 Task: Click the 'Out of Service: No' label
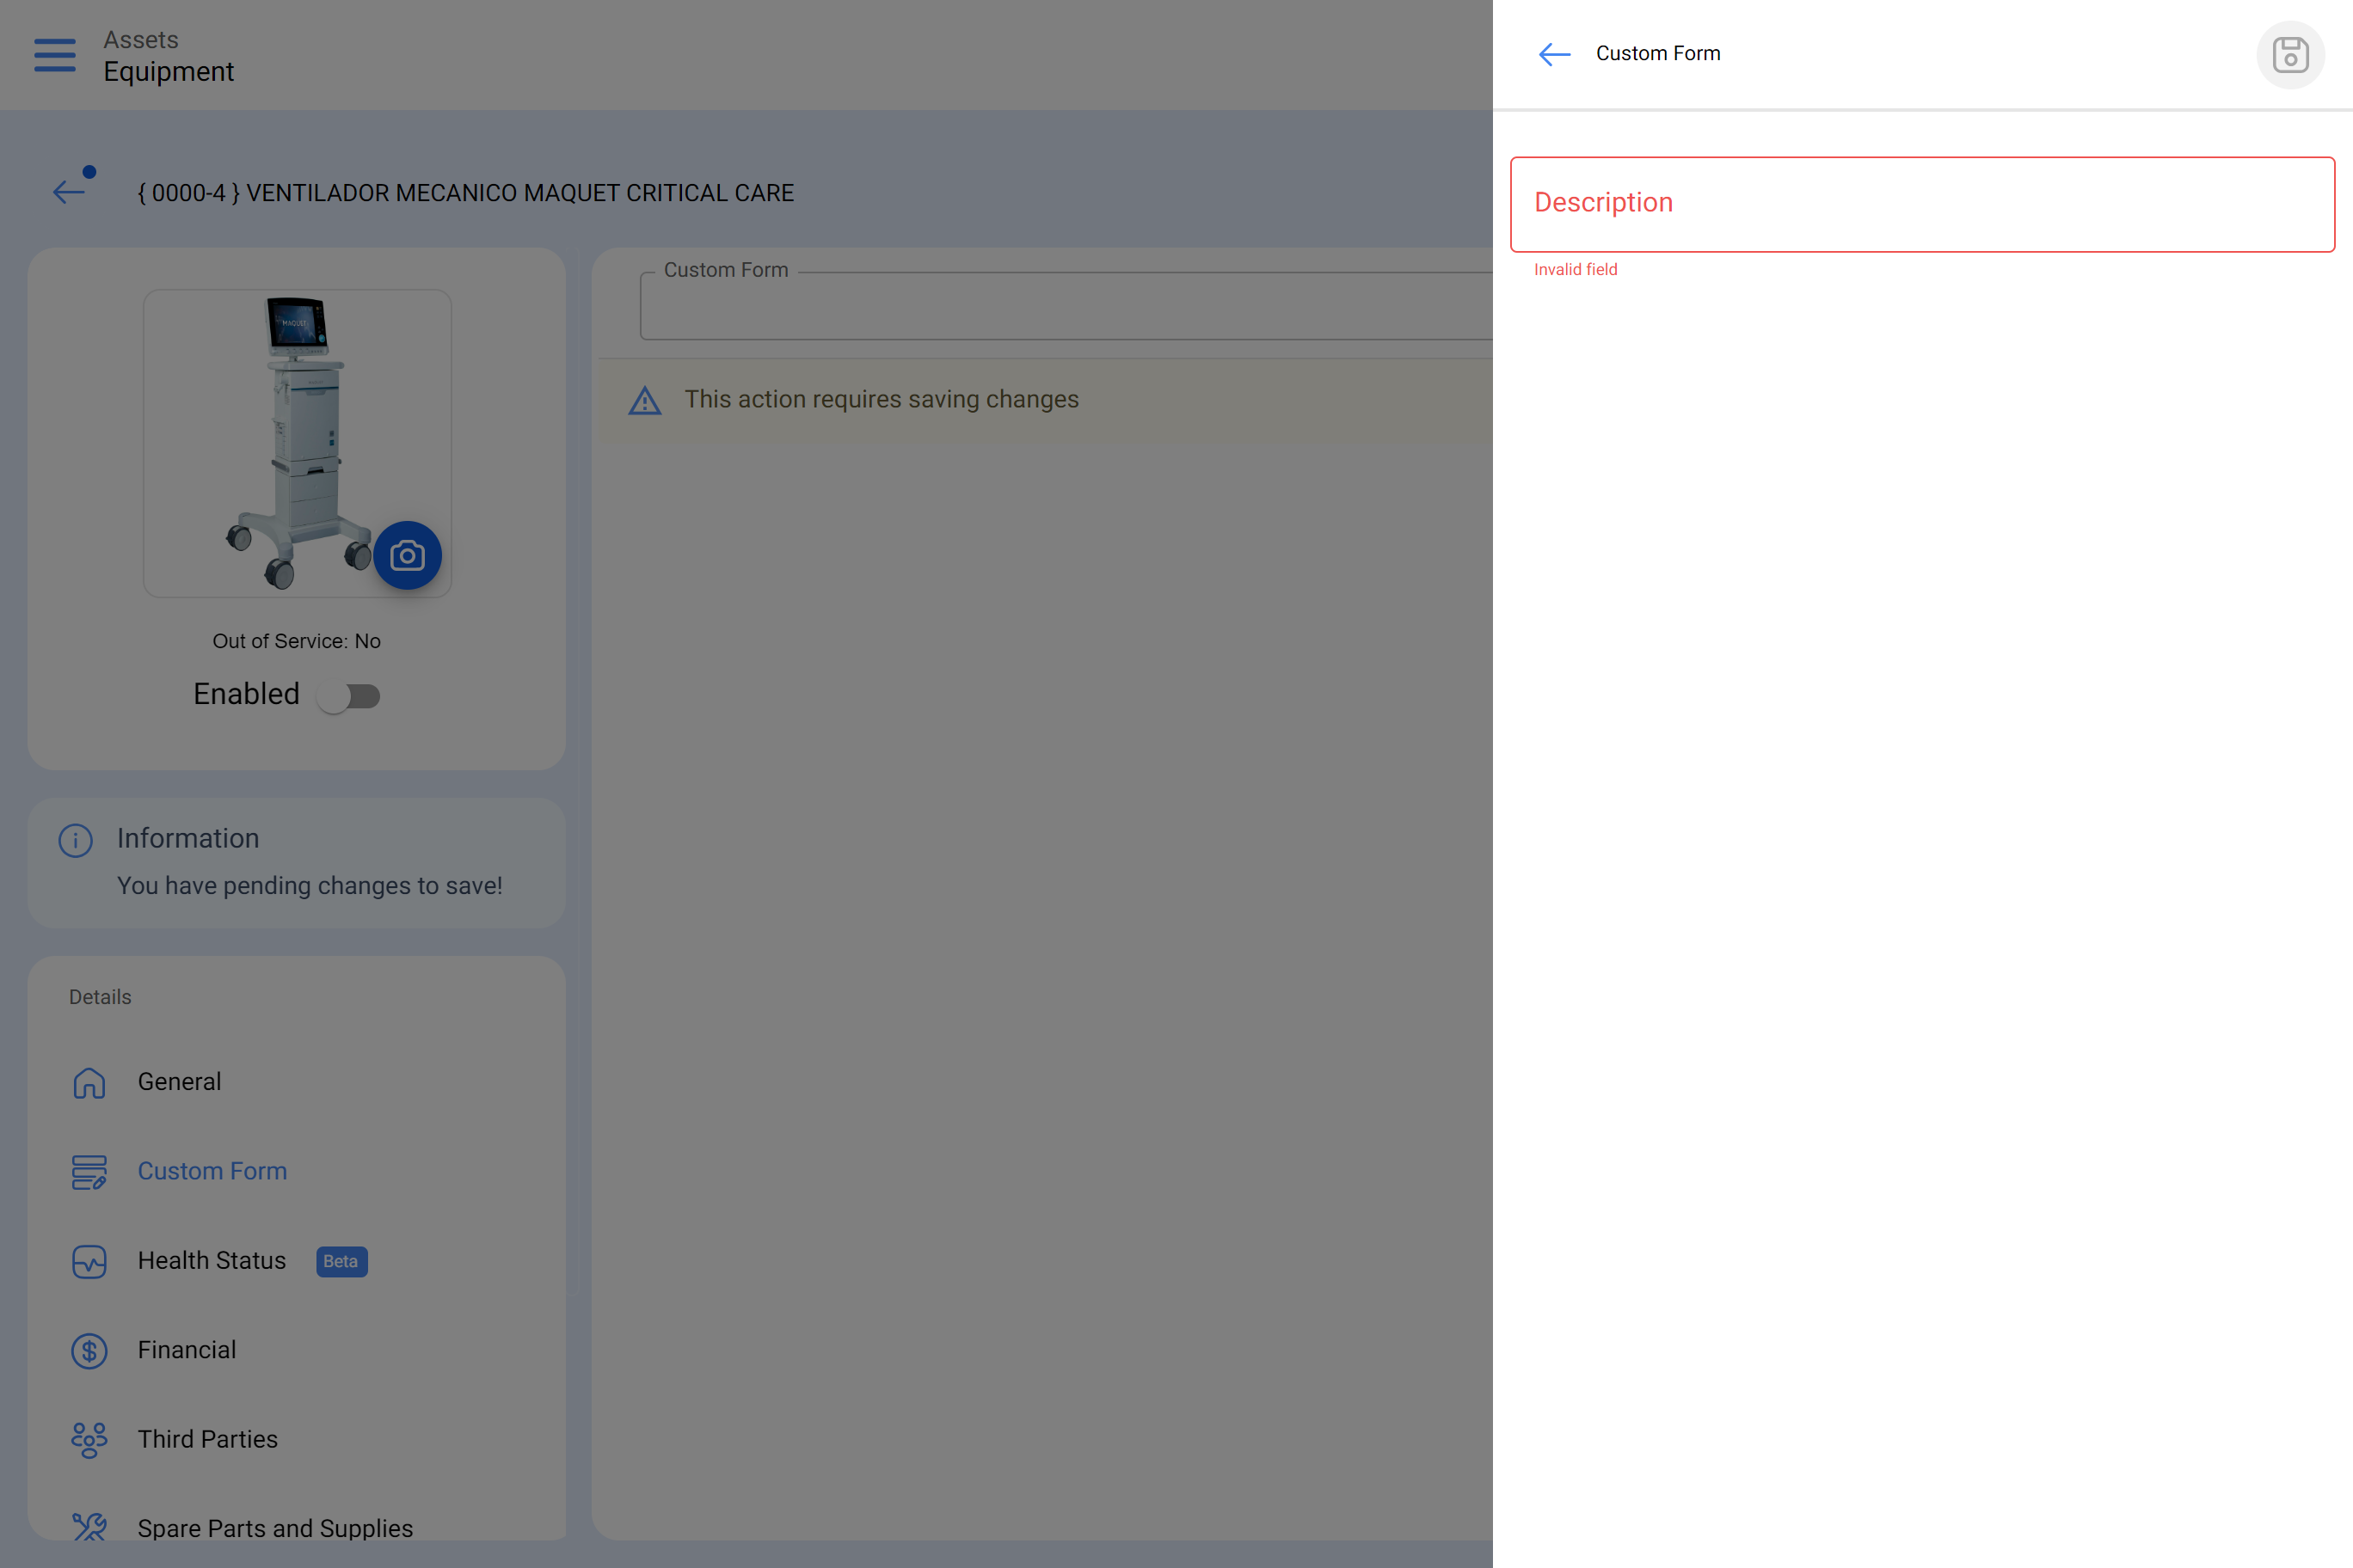click(296, 641)
